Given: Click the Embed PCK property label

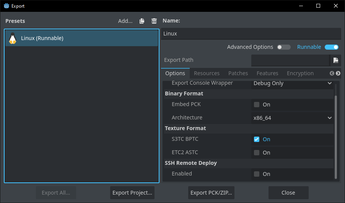Looking at the screenshot, I should pyautogui.click(x=186, y=104).
